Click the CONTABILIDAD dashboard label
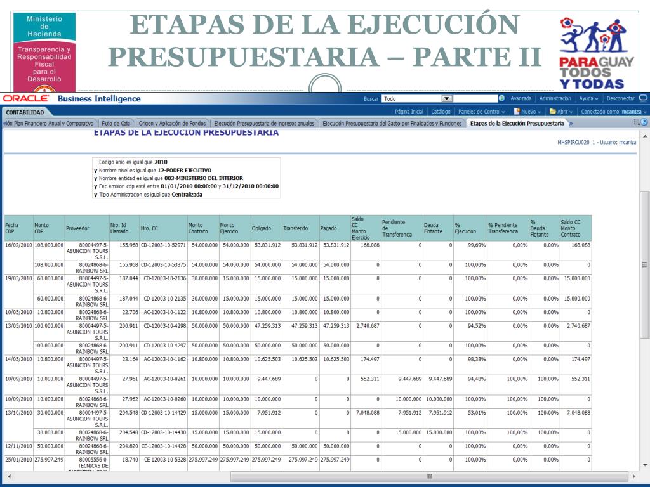This screenshot has height=487, width=650. click(25, 112)
